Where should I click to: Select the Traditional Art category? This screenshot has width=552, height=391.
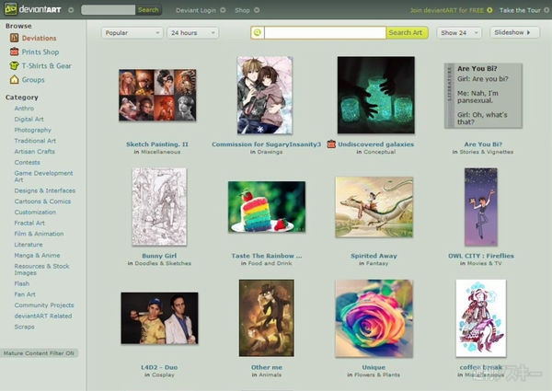coord(35,141)
